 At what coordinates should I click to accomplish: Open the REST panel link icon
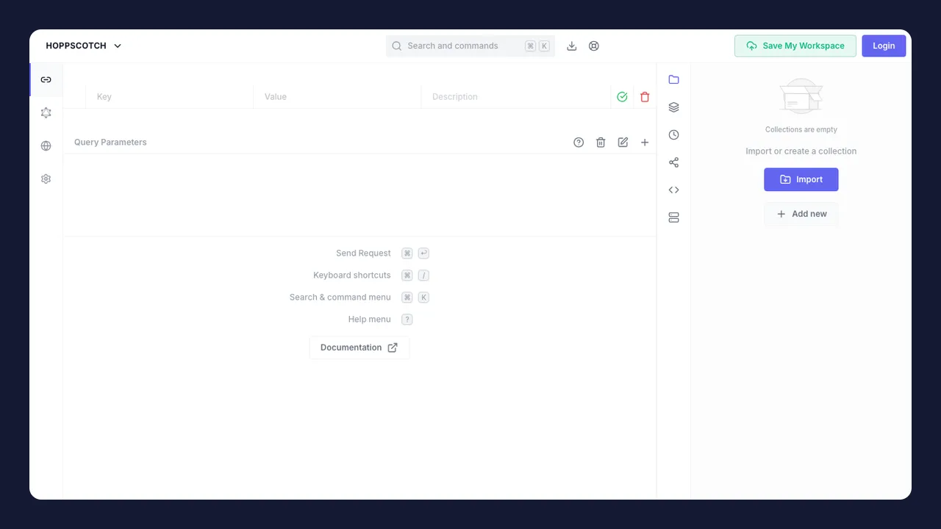(x=46, y=79)
